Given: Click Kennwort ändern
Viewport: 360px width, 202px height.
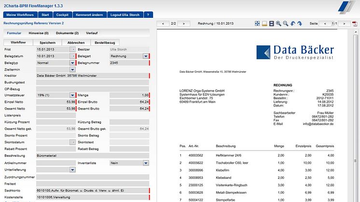Looking at the screenshot, I should [x=90, y=14].
